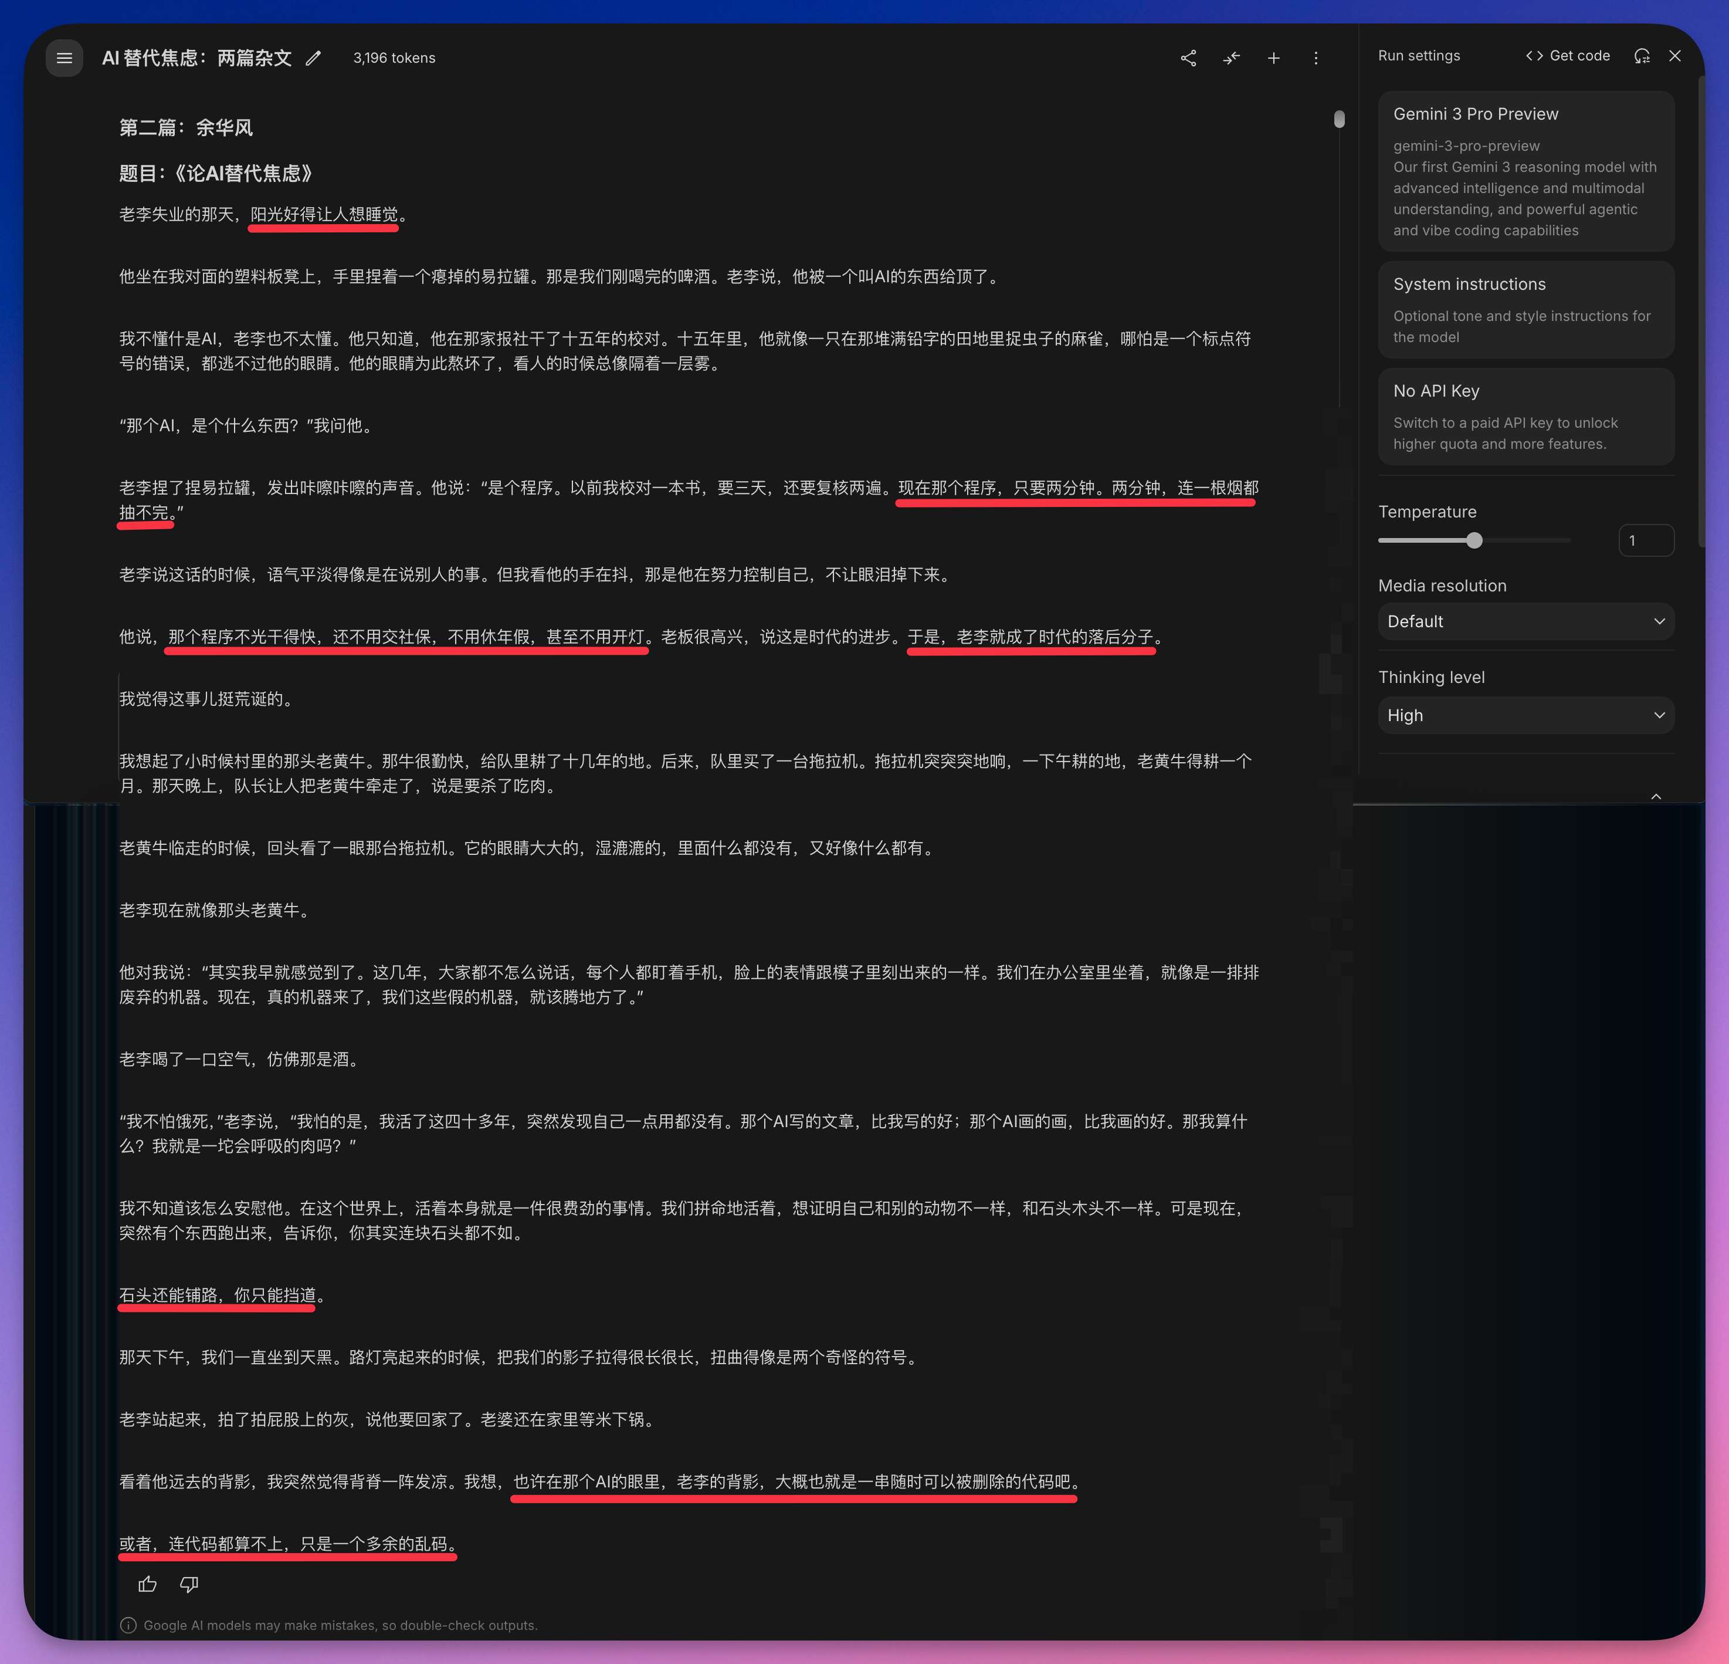Click the share prompt icon

[x=1188, y=58]
